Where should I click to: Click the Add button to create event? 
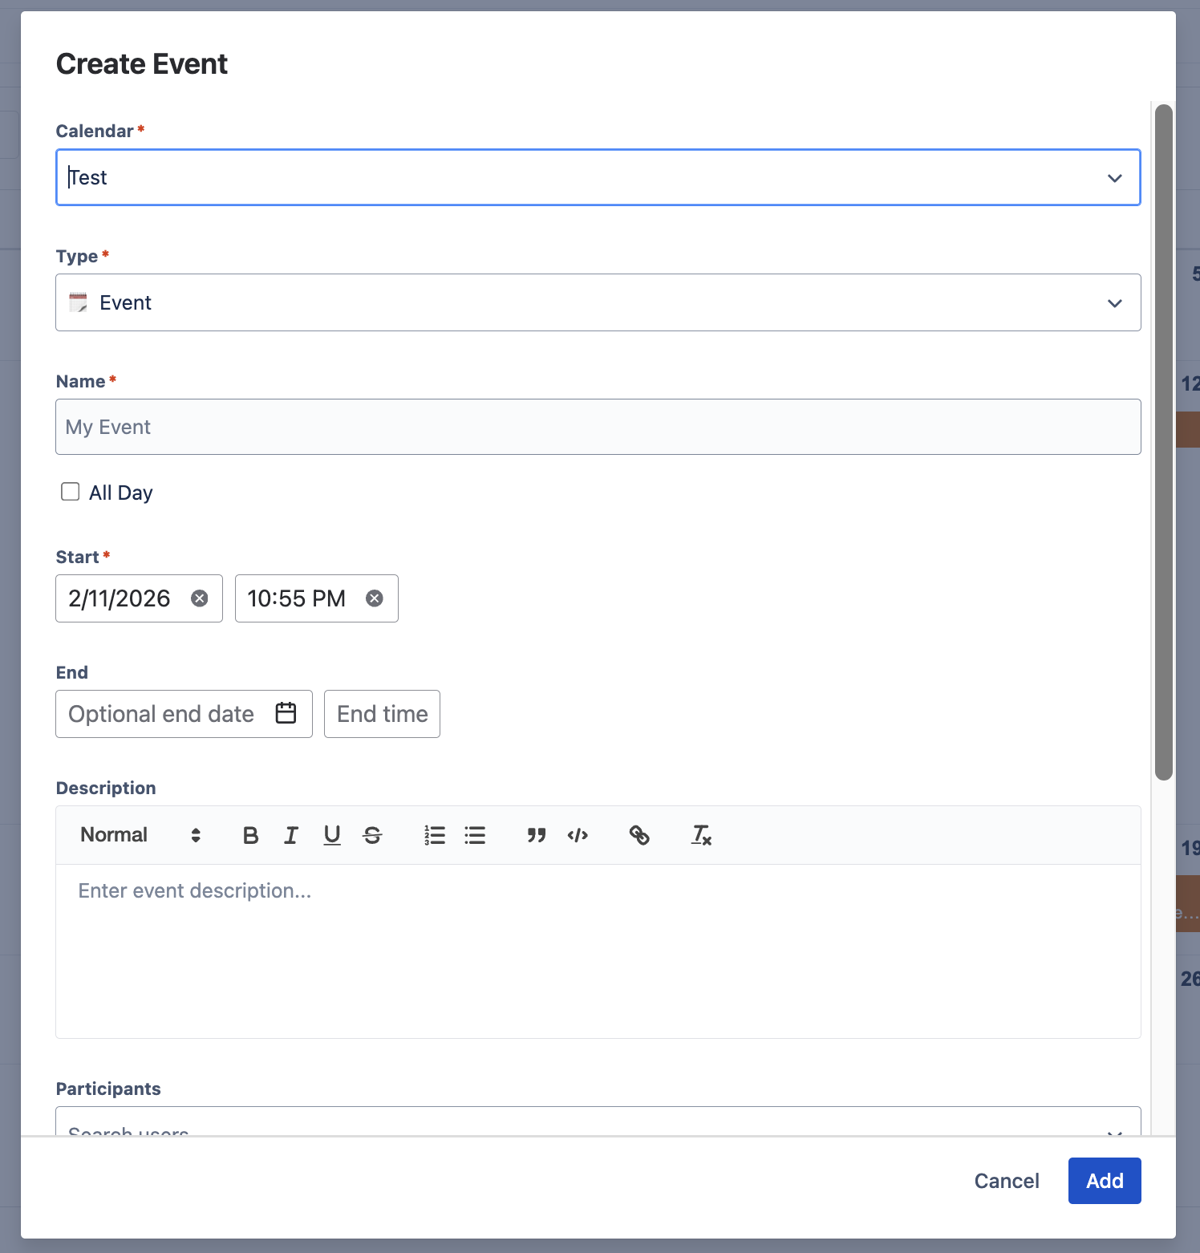coord(1104,1181)
